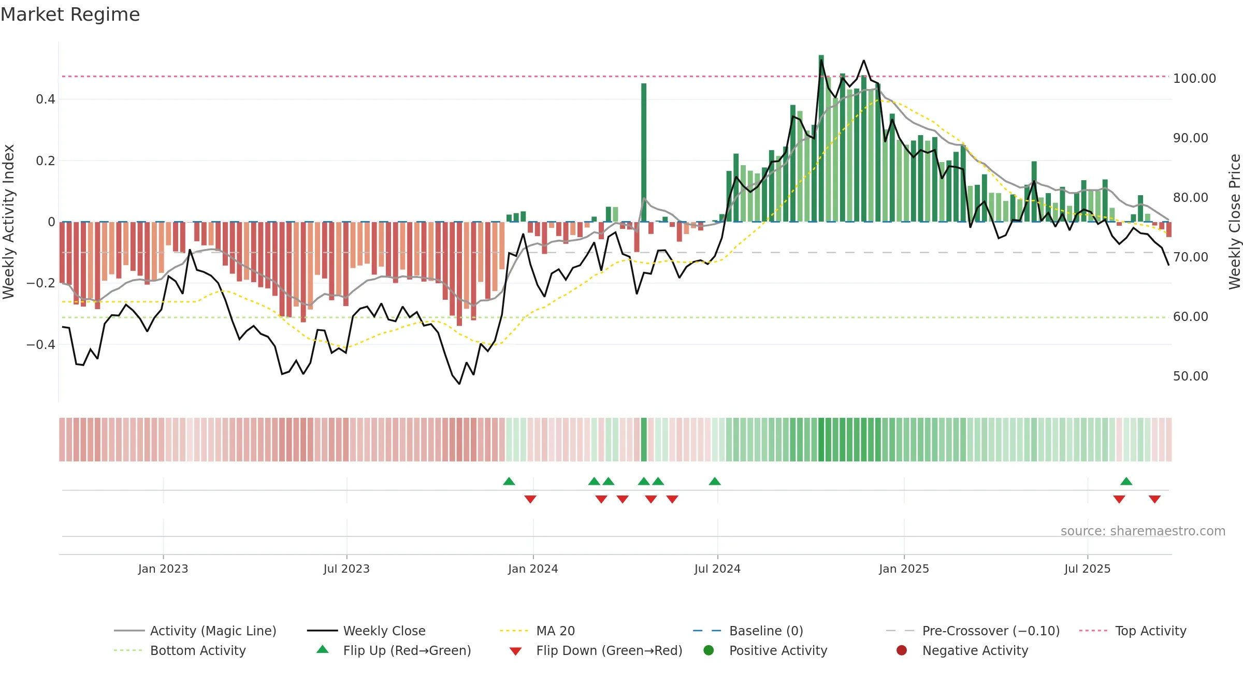Click the isolated tall green spike bar in spring 2024
This screenshot has height=699, width=1243.
point(644,152)
